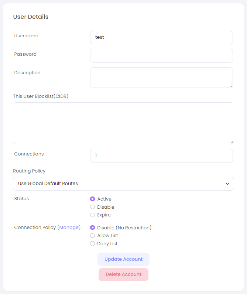The width and height of the screenshot is (247, 294).
Task: Click the Delete Account button
Action: click(x=123, y=274)
